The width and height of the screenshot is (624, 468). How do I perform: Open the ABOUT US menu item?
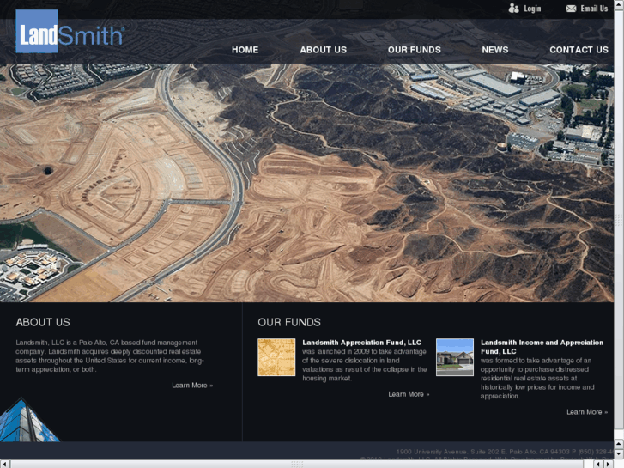point(323,50)
